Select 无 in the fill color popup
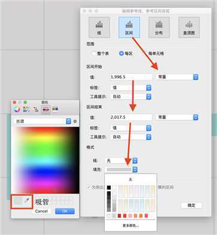 [x=131, y=179]
